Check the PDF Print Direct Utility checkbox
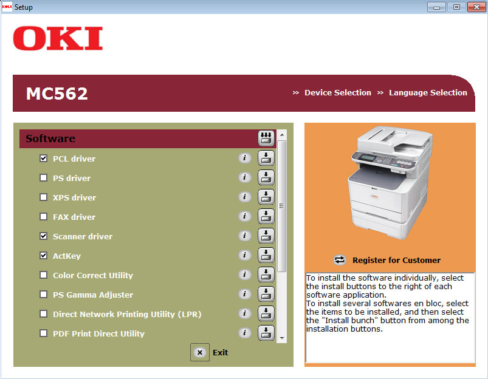 [44, 333]
